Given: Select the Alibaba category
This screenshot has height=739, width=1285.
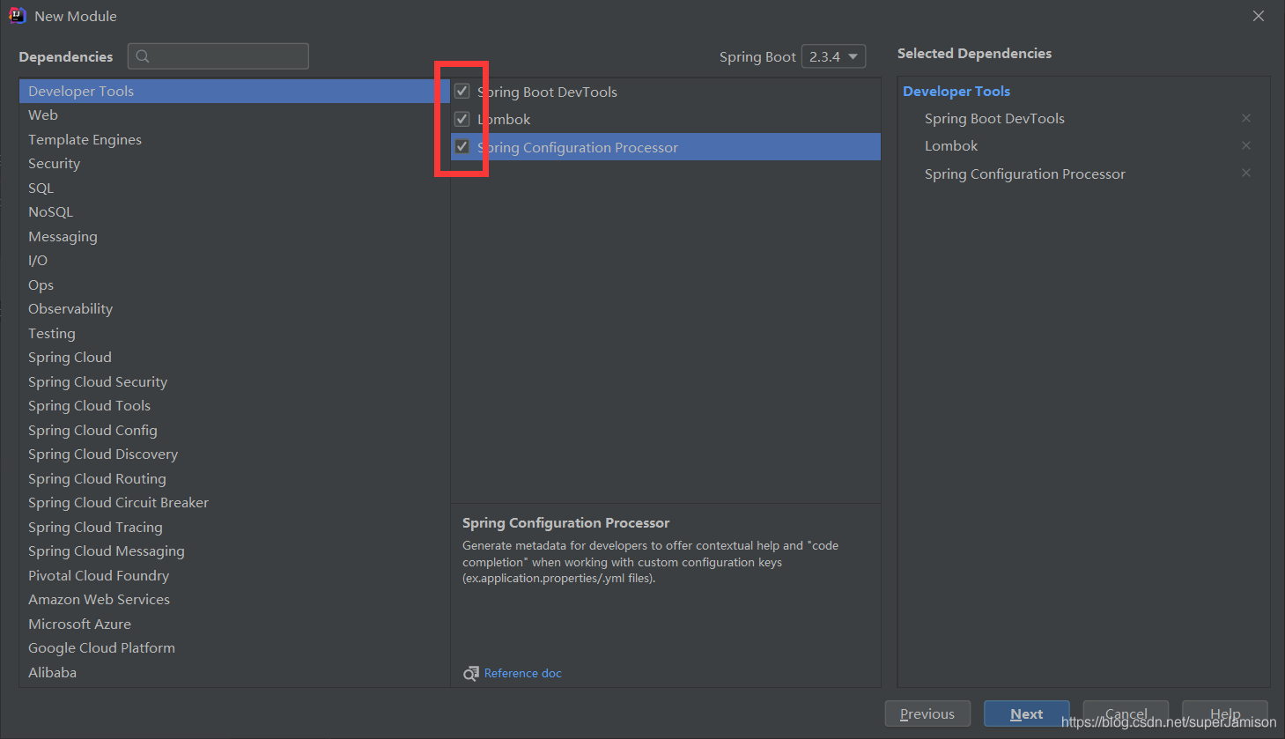Looking at the screenshot, I should (234, 672).
